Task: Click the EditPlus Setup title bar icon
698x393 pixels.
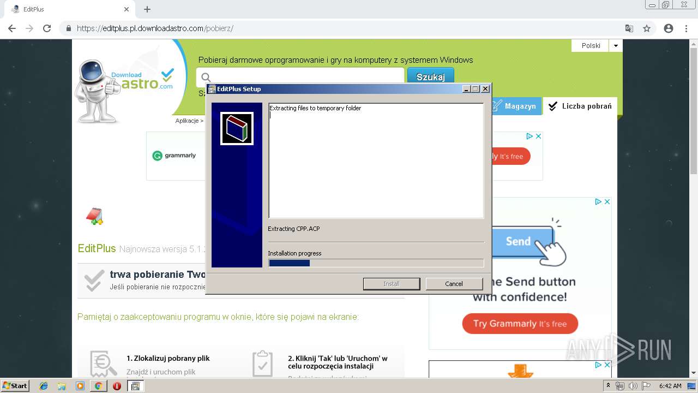Action: (212, 89)
